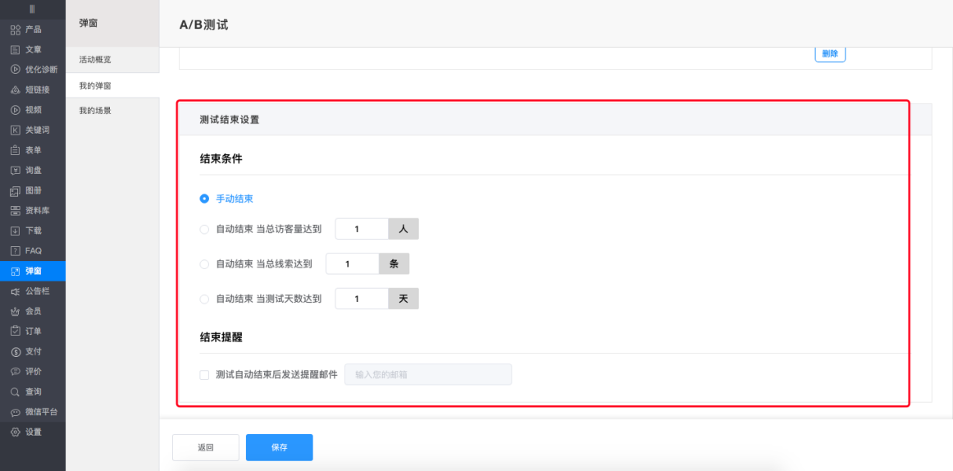953x471 pixels.
Task: Select the 关键词 sidebar icon
Action: click(15, 130)
